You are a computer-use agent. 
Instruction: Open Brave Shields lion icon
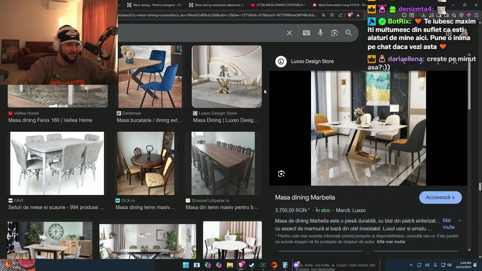[350, 15]
